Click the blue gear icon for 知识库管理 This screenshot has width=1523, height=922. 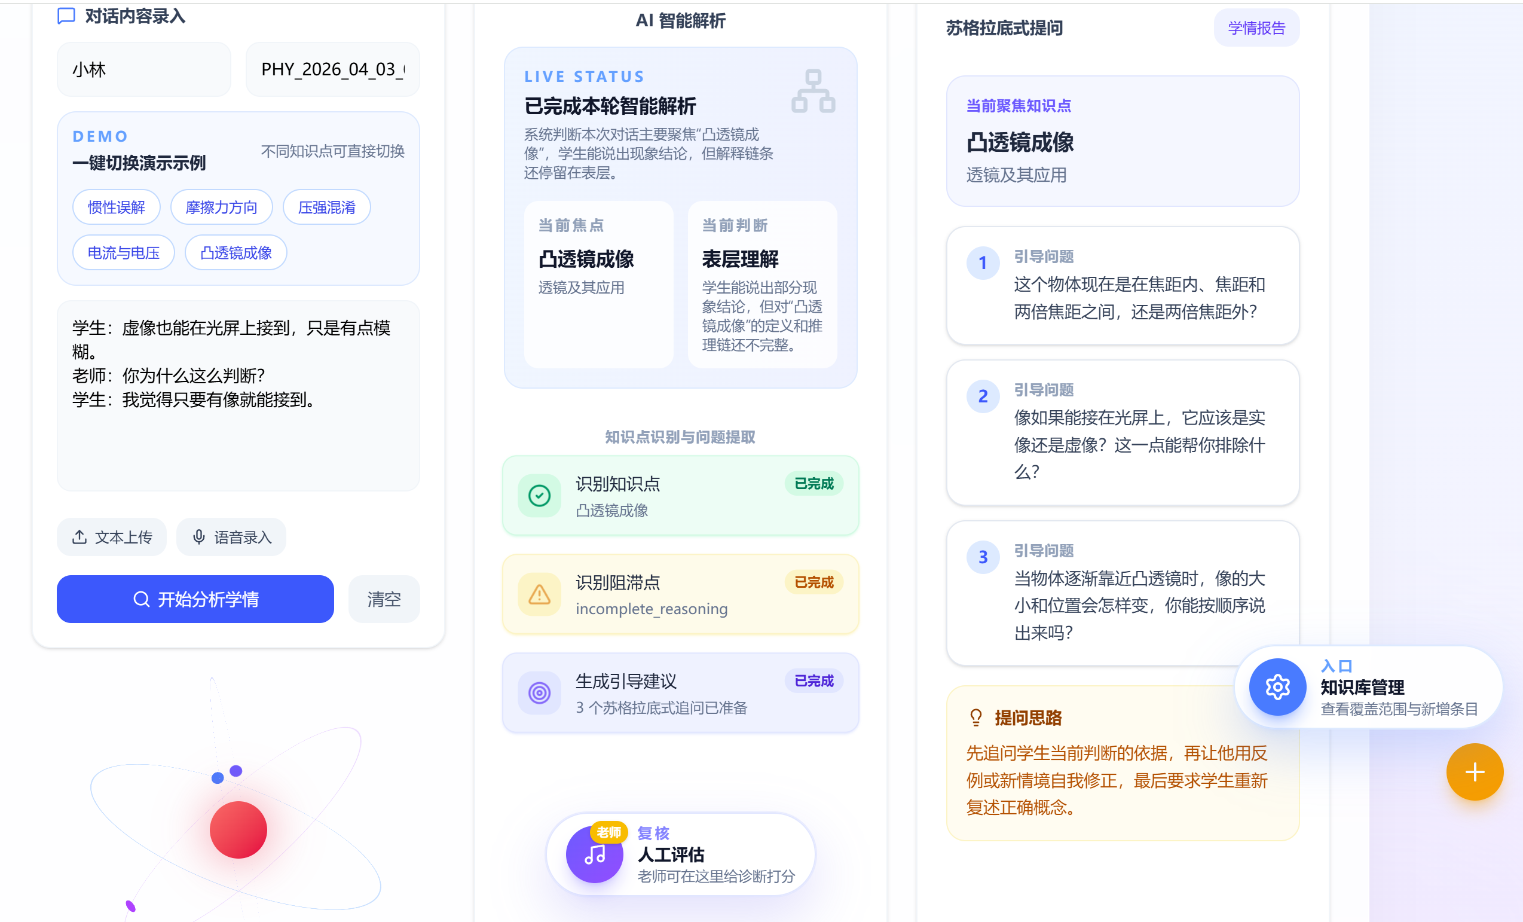click(x=1277, y=687)
